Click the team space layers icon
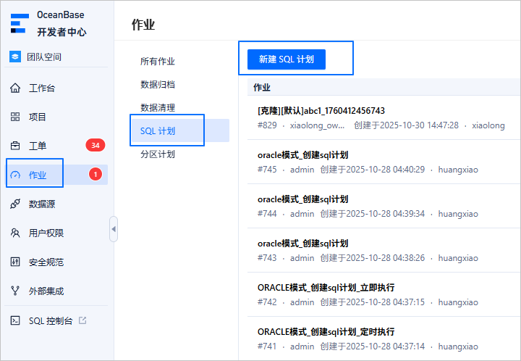The height and width of the screenshot is (361, 521). (x=15, y=57)
